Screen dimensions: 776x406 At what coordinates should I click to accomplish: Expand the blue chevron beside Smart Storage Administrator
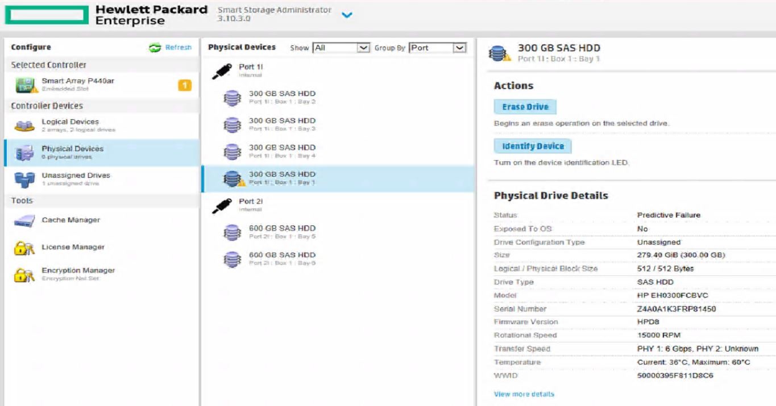(x=347, y=15)
